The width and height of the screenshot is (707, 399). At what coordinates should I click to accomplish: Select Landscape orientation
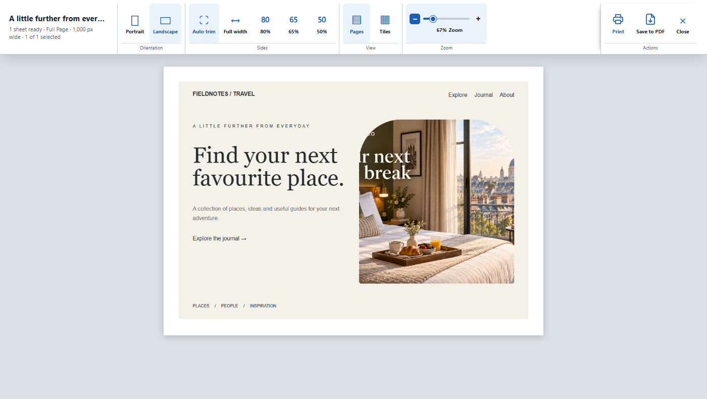pos(165,24)
